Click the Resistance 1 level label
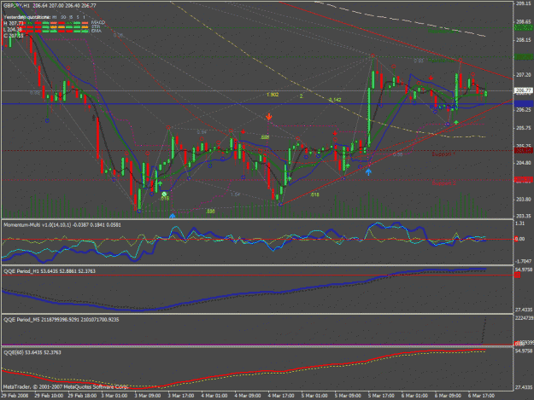This screenshot has height=400, width=534. point(441,61)
